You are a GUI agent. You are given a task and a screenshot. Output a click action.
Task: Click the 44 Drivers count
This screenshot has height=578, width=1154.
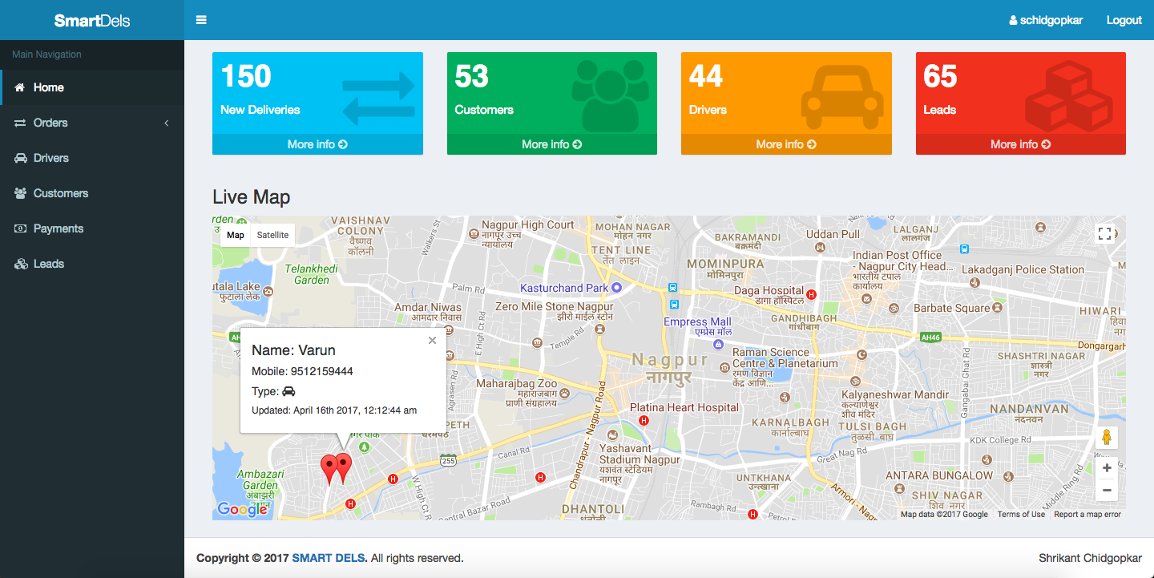coord(706,76)
